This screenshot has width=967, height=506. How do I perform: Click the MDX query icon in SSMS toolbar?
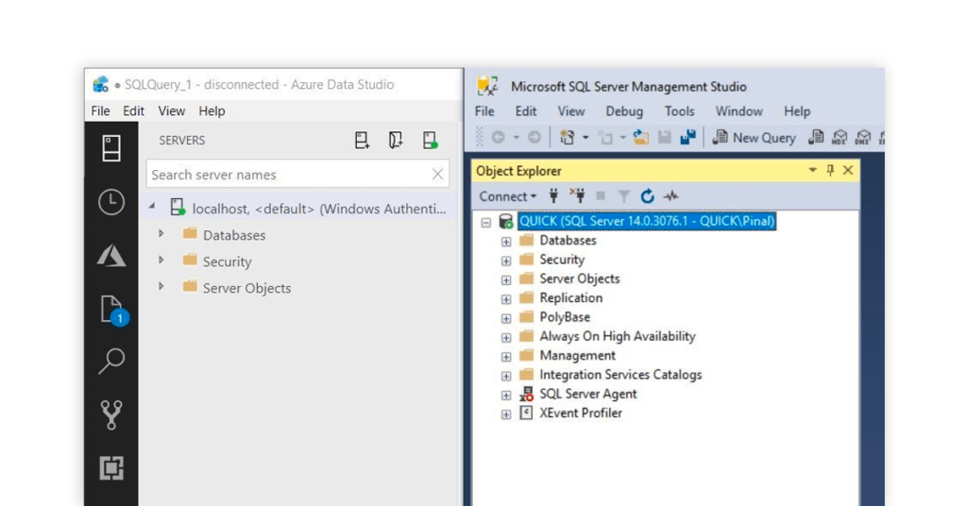point(840,138)
